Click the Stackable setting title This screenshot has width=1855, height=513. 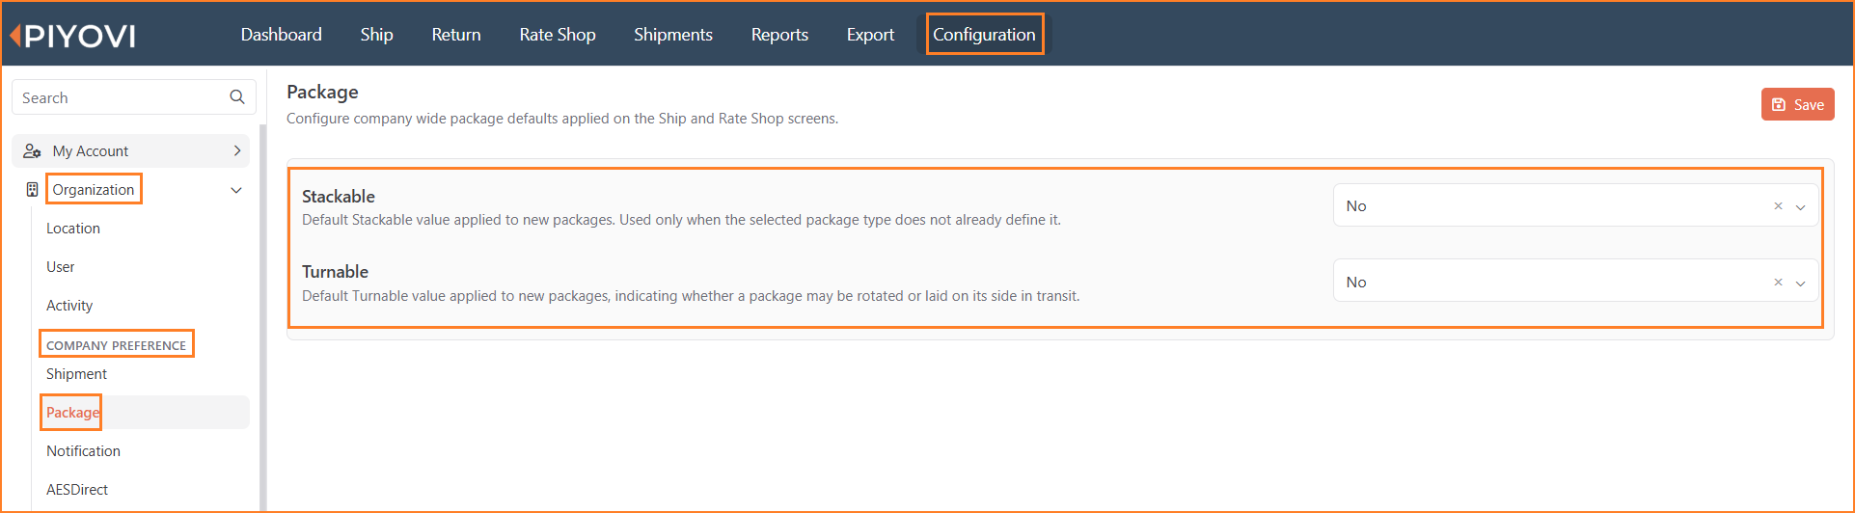(x=339, y=197)
